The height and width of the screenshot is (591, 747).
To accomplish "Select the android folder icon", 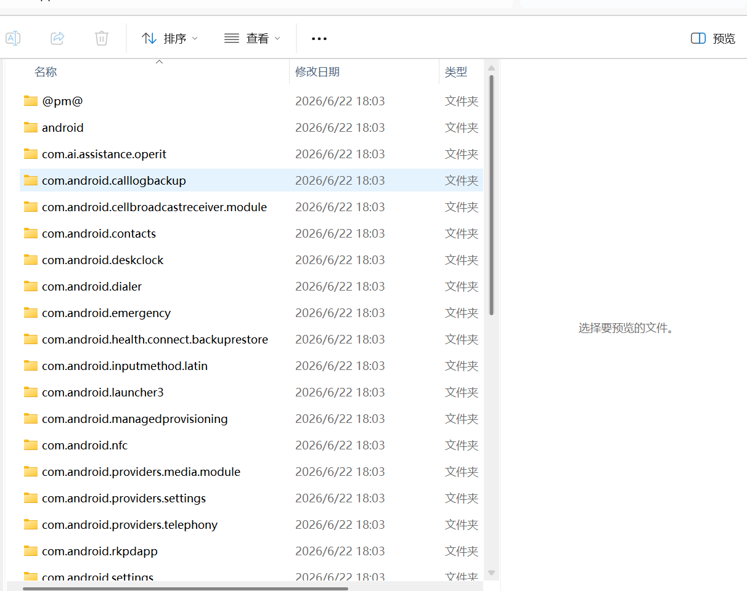I will (x=31, y=127).
